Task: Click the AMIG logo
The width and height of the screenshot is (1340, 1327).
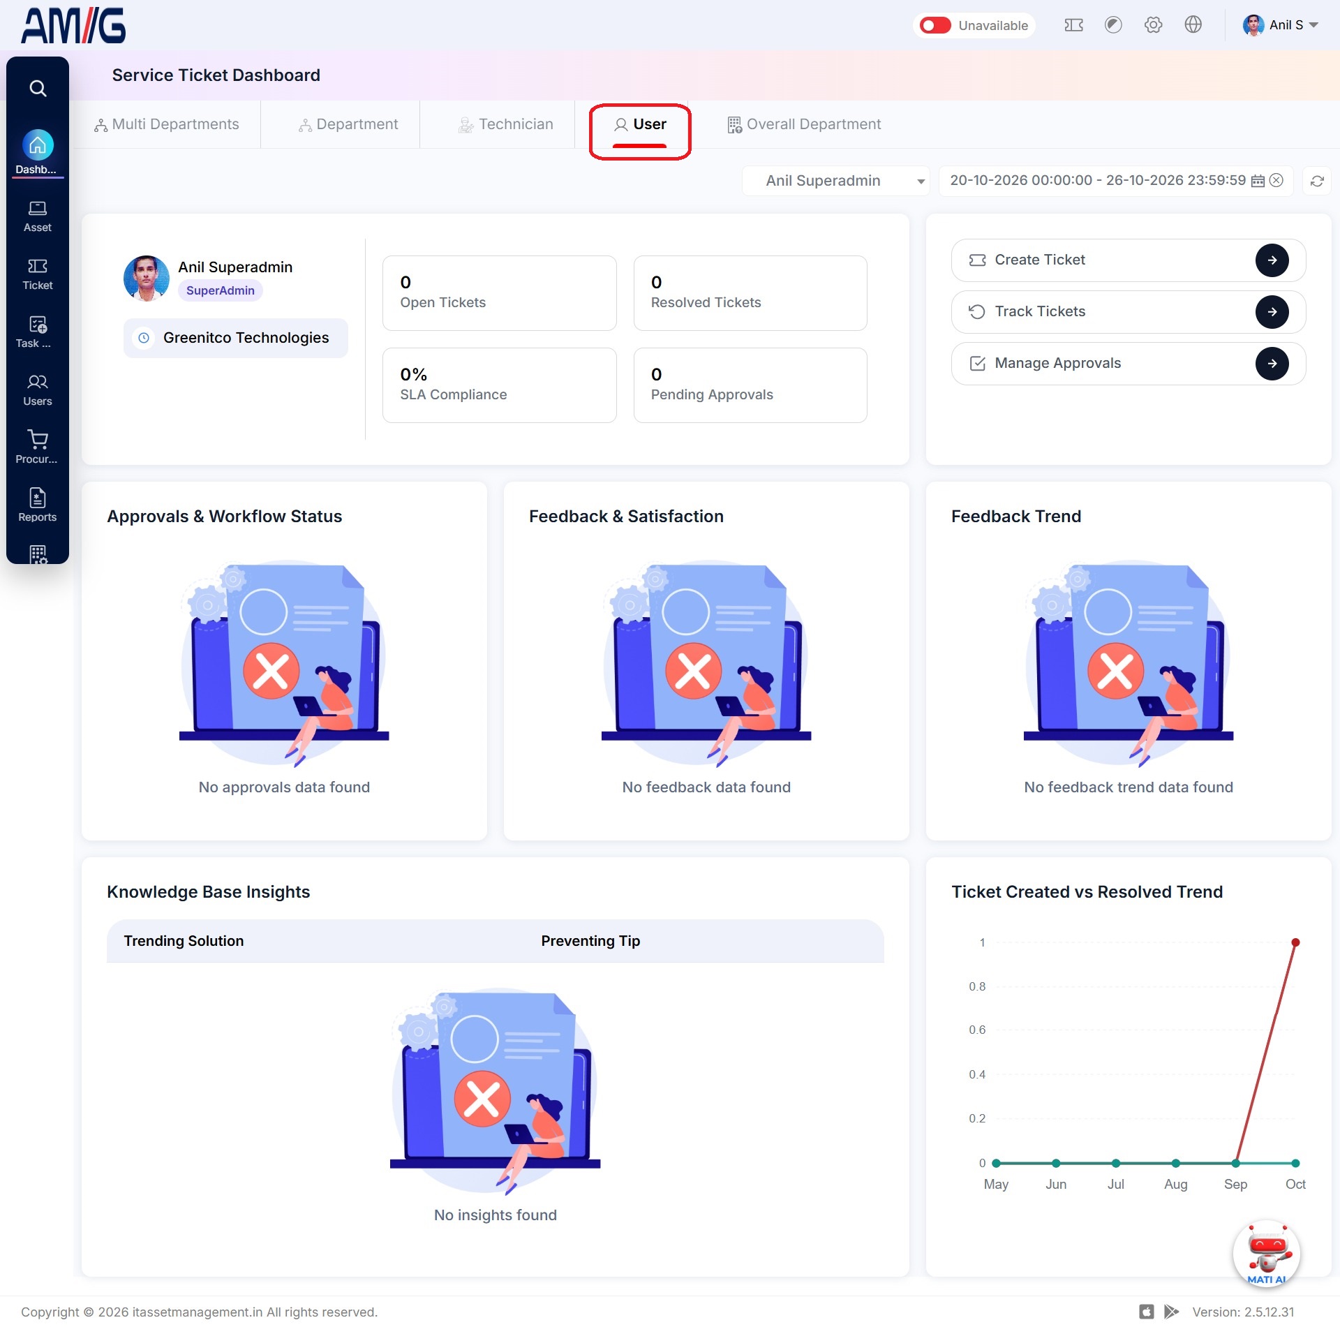Action: [x=74, y=26]
